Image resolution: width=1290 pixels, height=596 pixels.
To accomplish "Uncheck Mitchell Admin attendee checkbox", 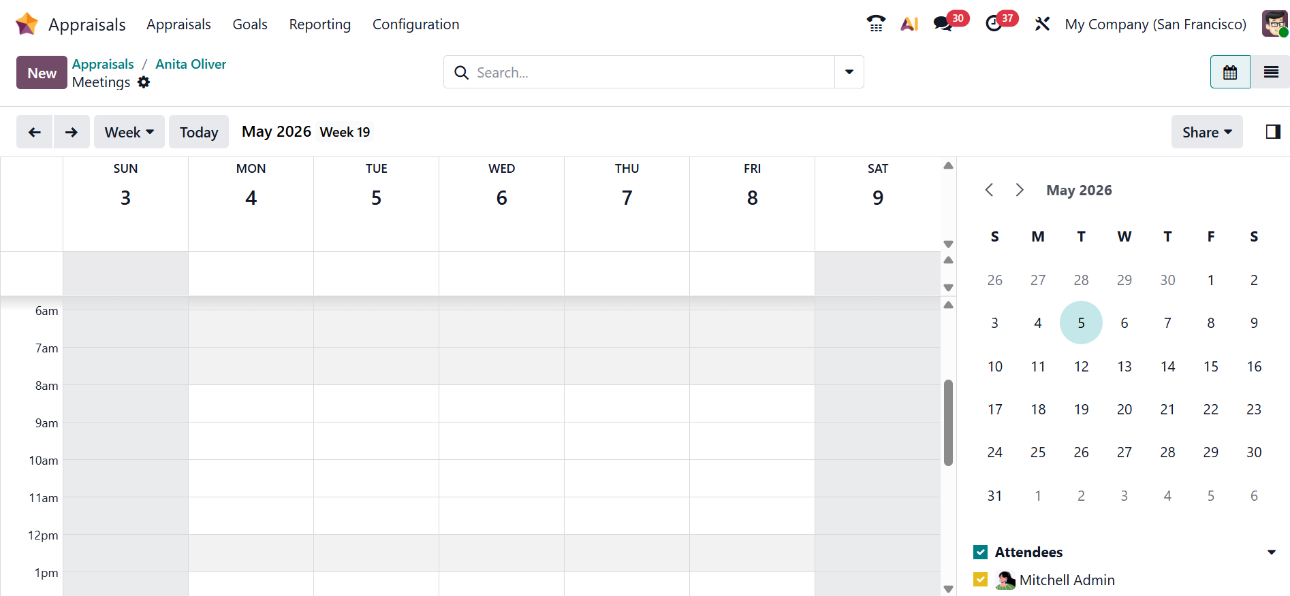I will (981, 580).
